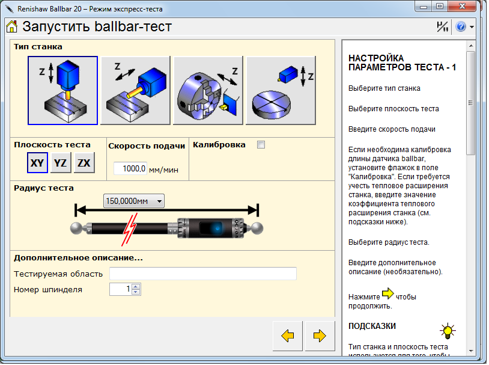This screenshot has height=365, width=489.
Task: Increase spindle number with up arrow
Action: (136, 287)
